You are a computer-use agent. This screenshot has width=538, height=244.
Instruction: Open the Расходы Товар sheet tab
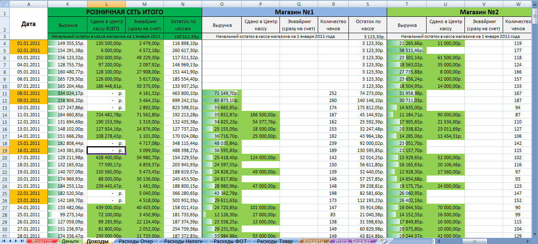(x=275, y=241)
